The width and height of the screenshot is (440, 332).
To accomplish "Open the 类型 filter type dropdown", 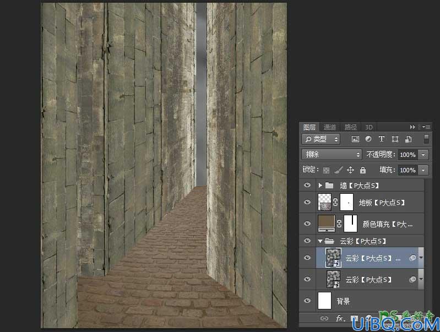I will [x=321, y=139].
